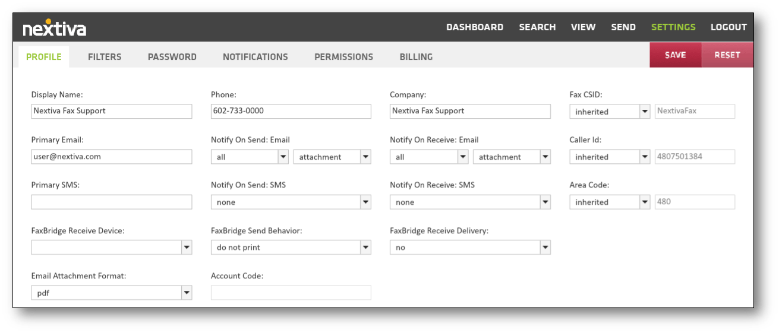Click the 4807501384 caller ID field

coord(695,157)
